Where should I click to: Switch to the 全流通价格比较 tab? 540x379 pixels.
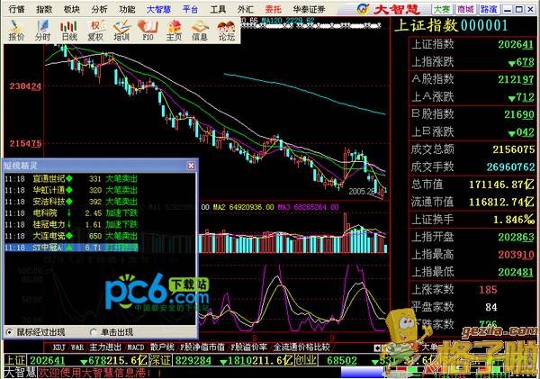[301, 347]
